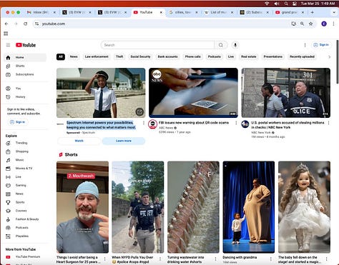Open Fashion & Beauty in sidebar
This screenshot has width=339, height=265.
click(25, 219)
